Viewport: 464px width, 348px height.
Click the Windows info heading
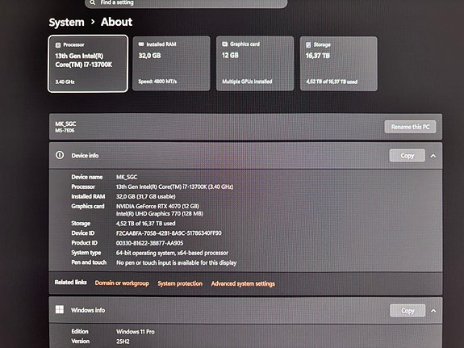88,310
